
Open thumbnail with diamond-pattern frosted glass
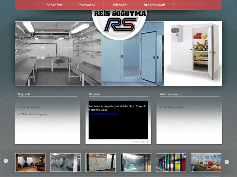30,162
